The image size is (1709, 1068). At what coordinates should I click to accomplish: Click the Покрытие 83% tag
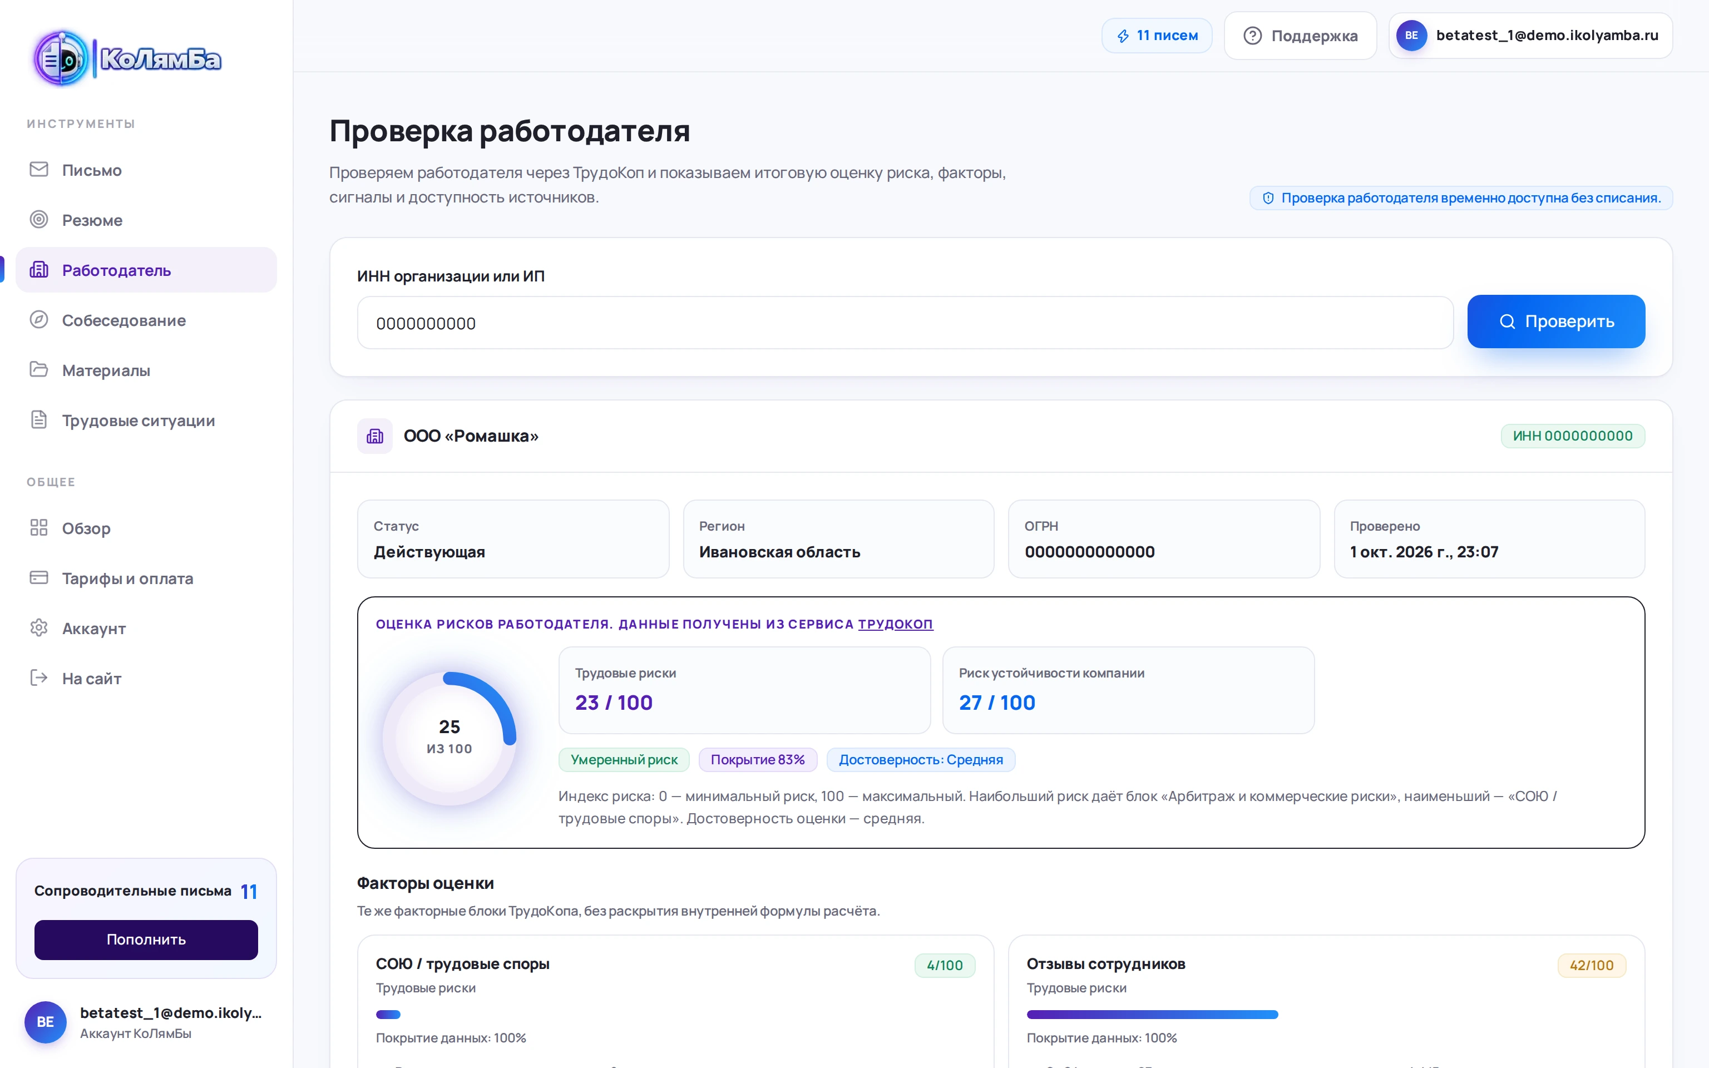click(x=758, y=759)
